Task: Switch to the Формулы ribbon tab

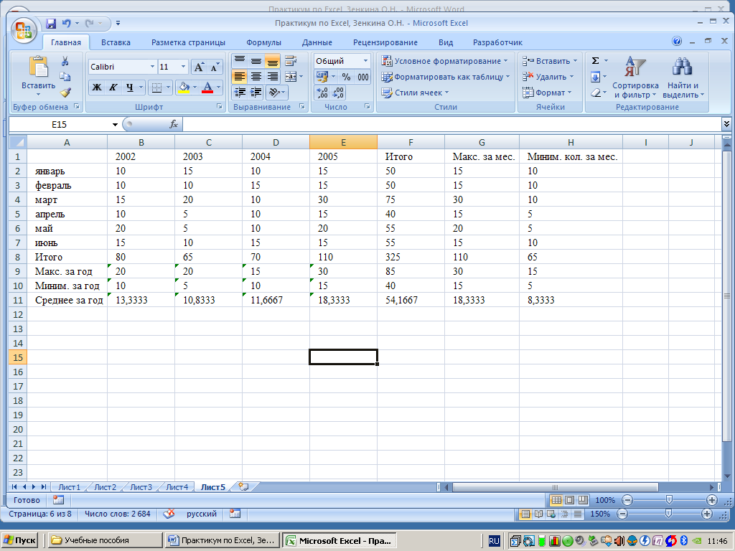Action: [x=264, y=42]
